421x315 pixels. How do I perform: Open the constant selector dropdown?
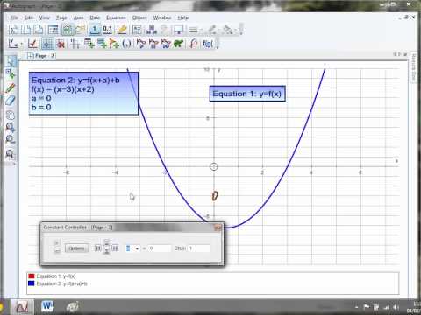coord(137,248)
